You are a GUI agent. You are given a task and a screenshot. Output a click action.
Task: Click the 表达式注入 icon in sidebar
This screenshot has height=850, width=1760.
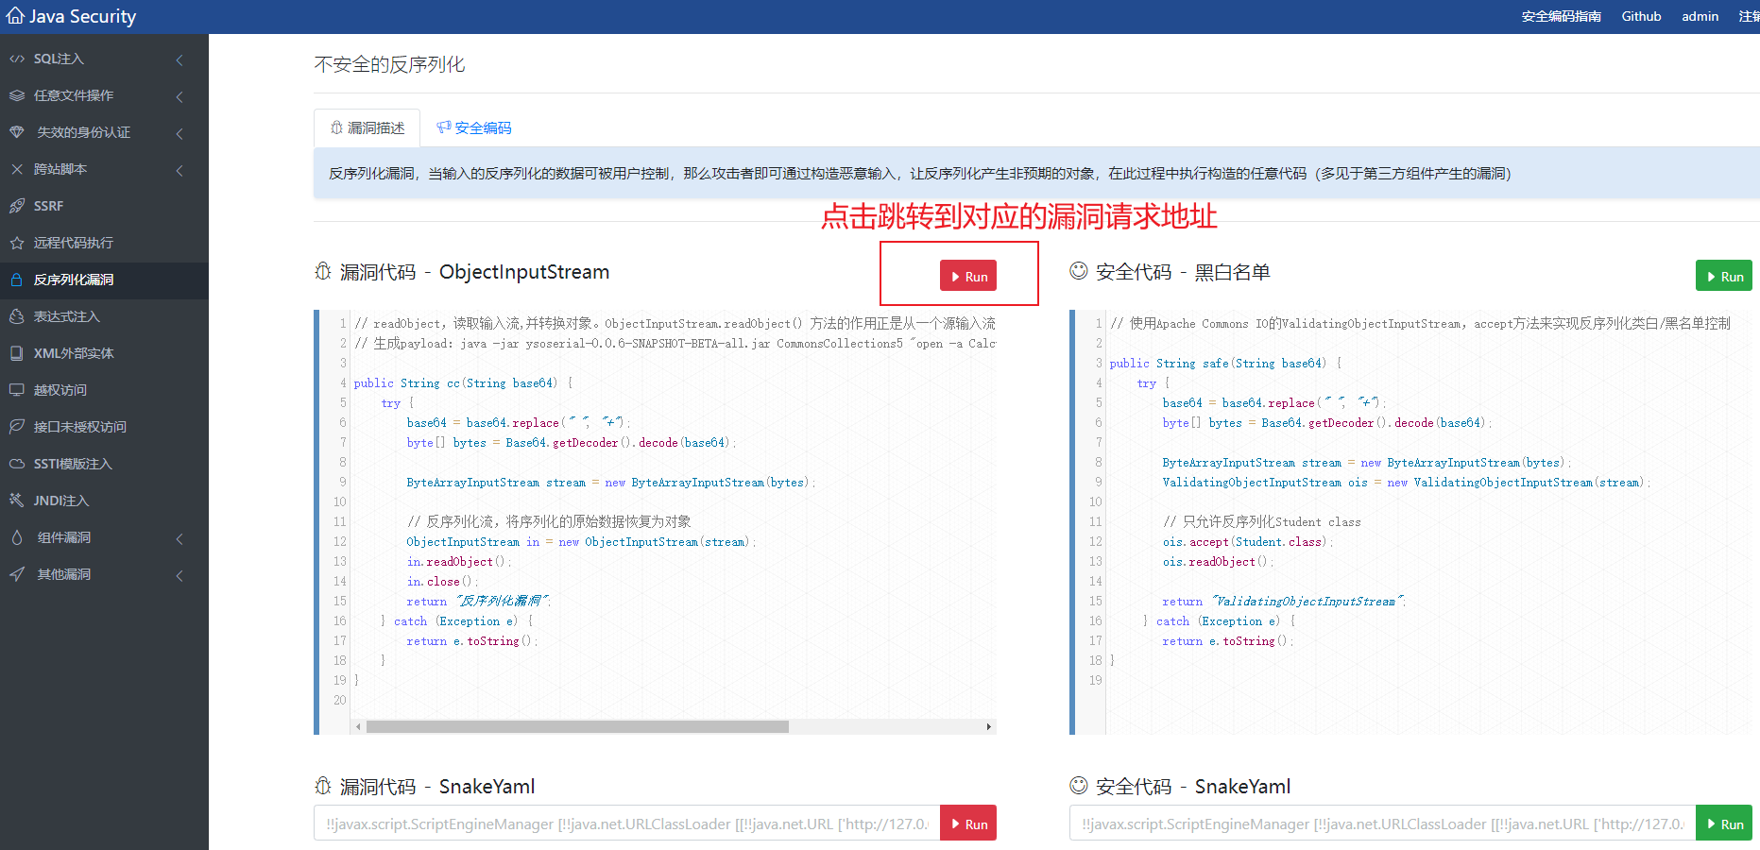17,316
